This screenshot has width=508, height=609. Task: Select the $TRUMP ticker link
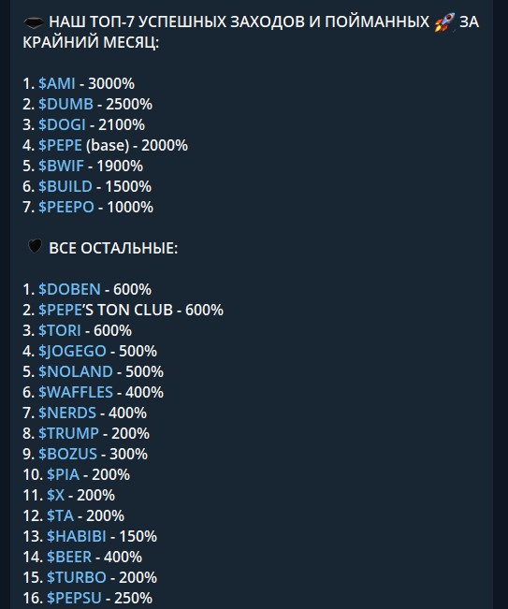point(68,433)
